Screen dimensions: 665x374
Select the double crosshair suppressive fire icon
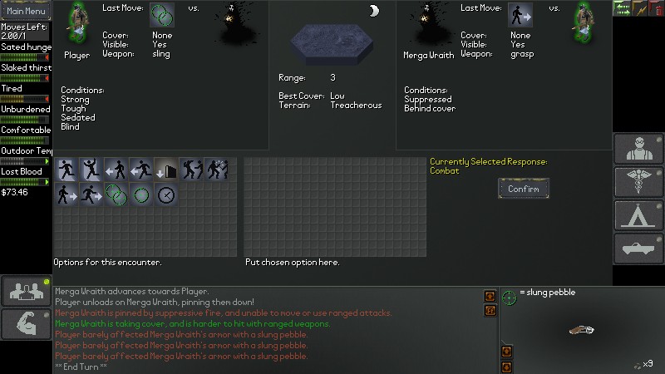point(116,195)
